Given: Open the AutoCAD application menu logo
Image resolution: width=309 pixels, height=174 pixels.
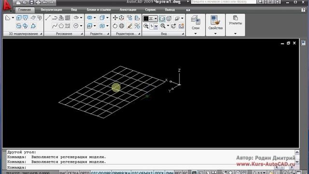Looking at the screenshot, I should coord(7,5).
